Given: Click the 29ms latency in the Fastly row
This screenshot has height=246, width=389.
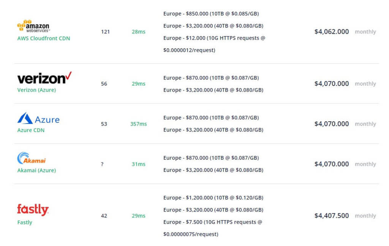Looking at the screenshot, I should coord(138,216).
